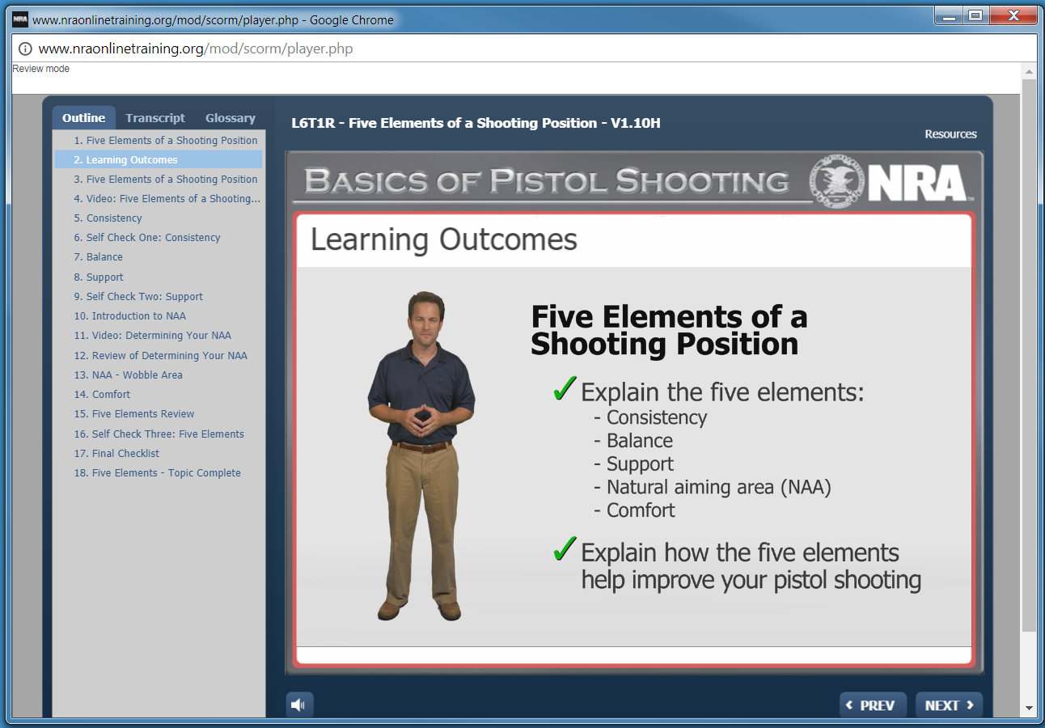Click inside the browser address bar
Image resolution: width=1045 pixels, height=728 pixels.
324,49
